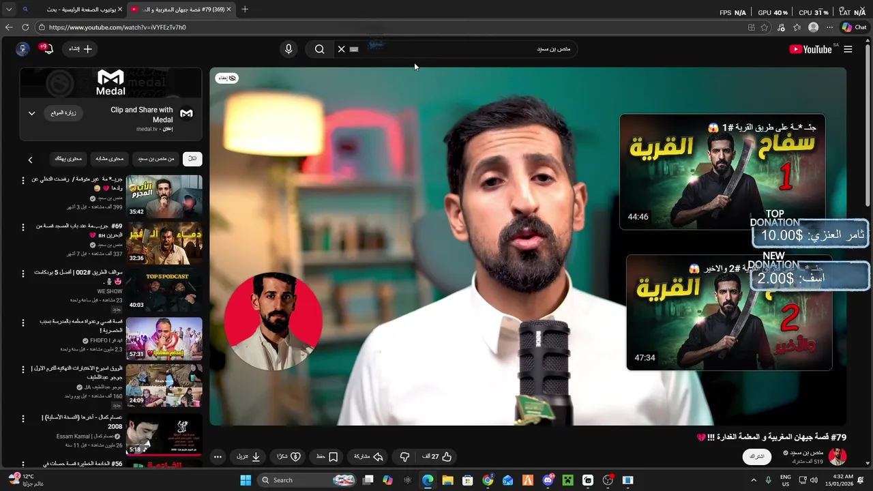
Task: Expand the Medal ad chevron
Action: tap(31, 113)
